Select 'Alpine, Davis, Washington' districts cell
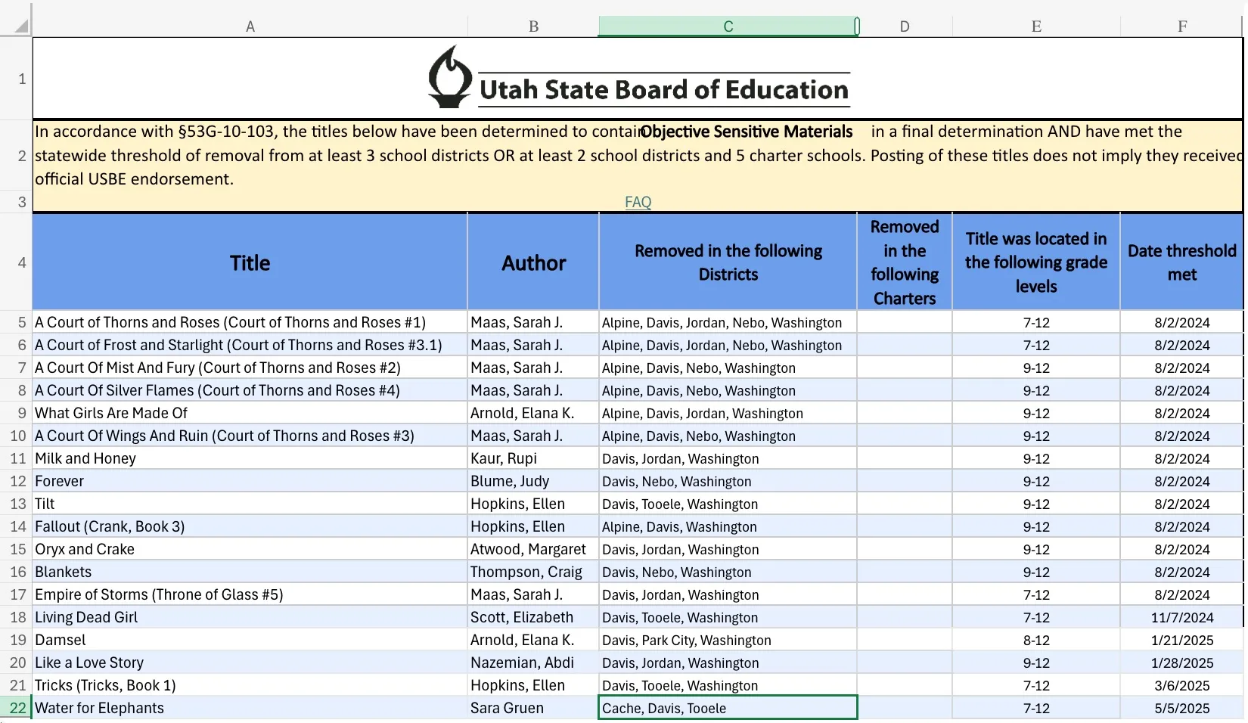Screen dimensions: 1248x723 728,526
